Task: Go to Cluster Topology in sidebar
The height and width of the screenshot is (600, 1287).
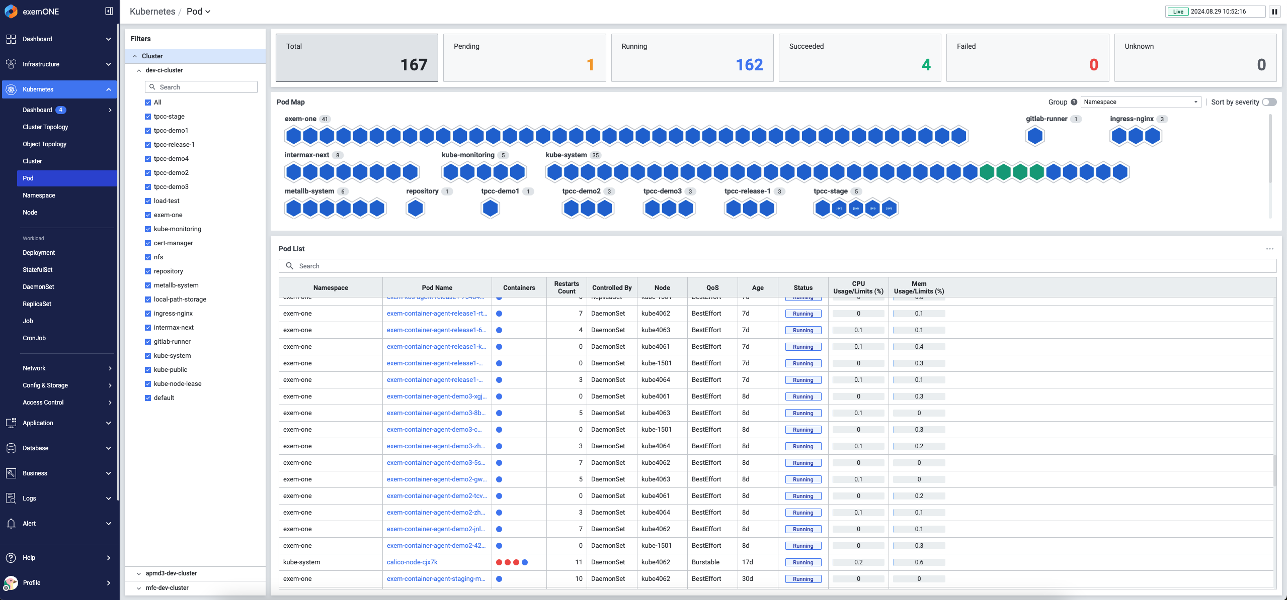Action: pos(45,127)
